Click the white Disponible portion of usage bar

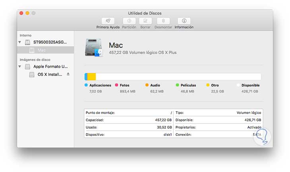pyautogui.click(x=178, y=77)
